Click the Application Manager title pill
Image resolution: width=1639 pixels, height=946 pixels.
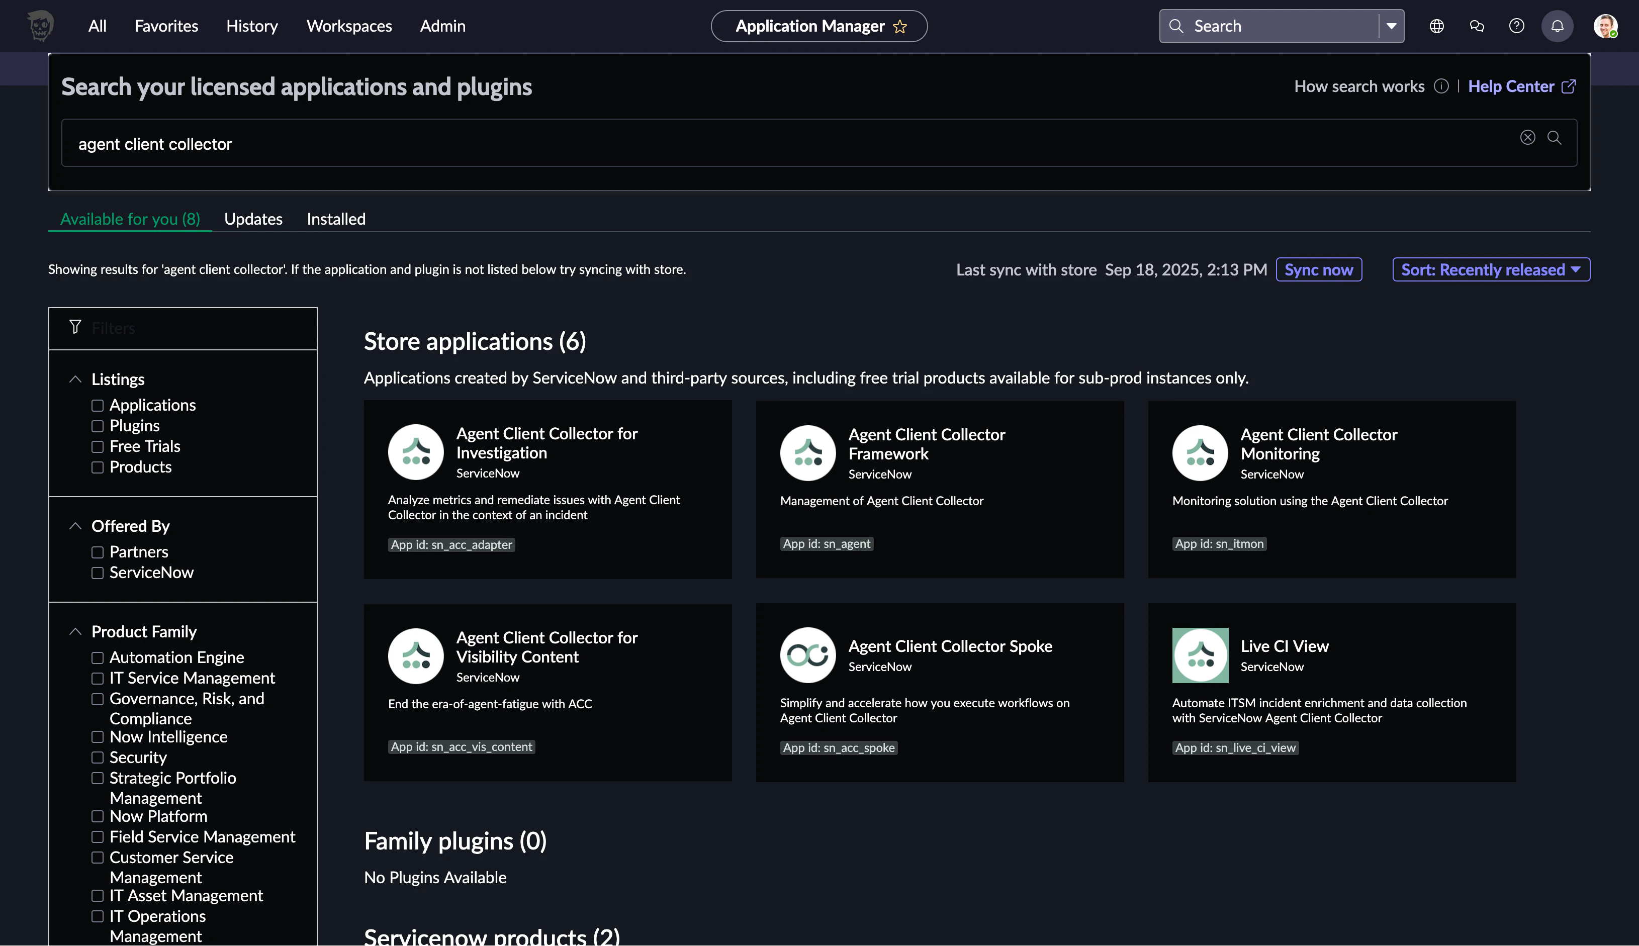pos(819,26)
